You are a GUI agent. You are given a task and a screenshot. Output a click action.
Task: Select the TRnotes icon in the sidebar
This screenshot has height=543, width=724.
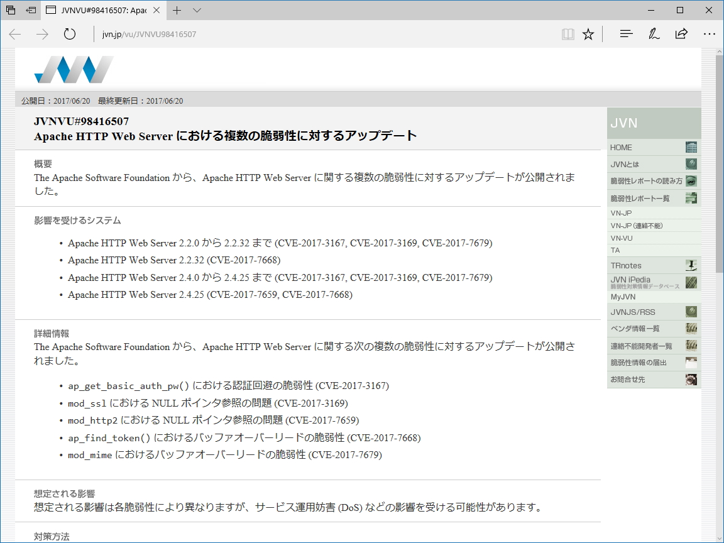[691, 265]
